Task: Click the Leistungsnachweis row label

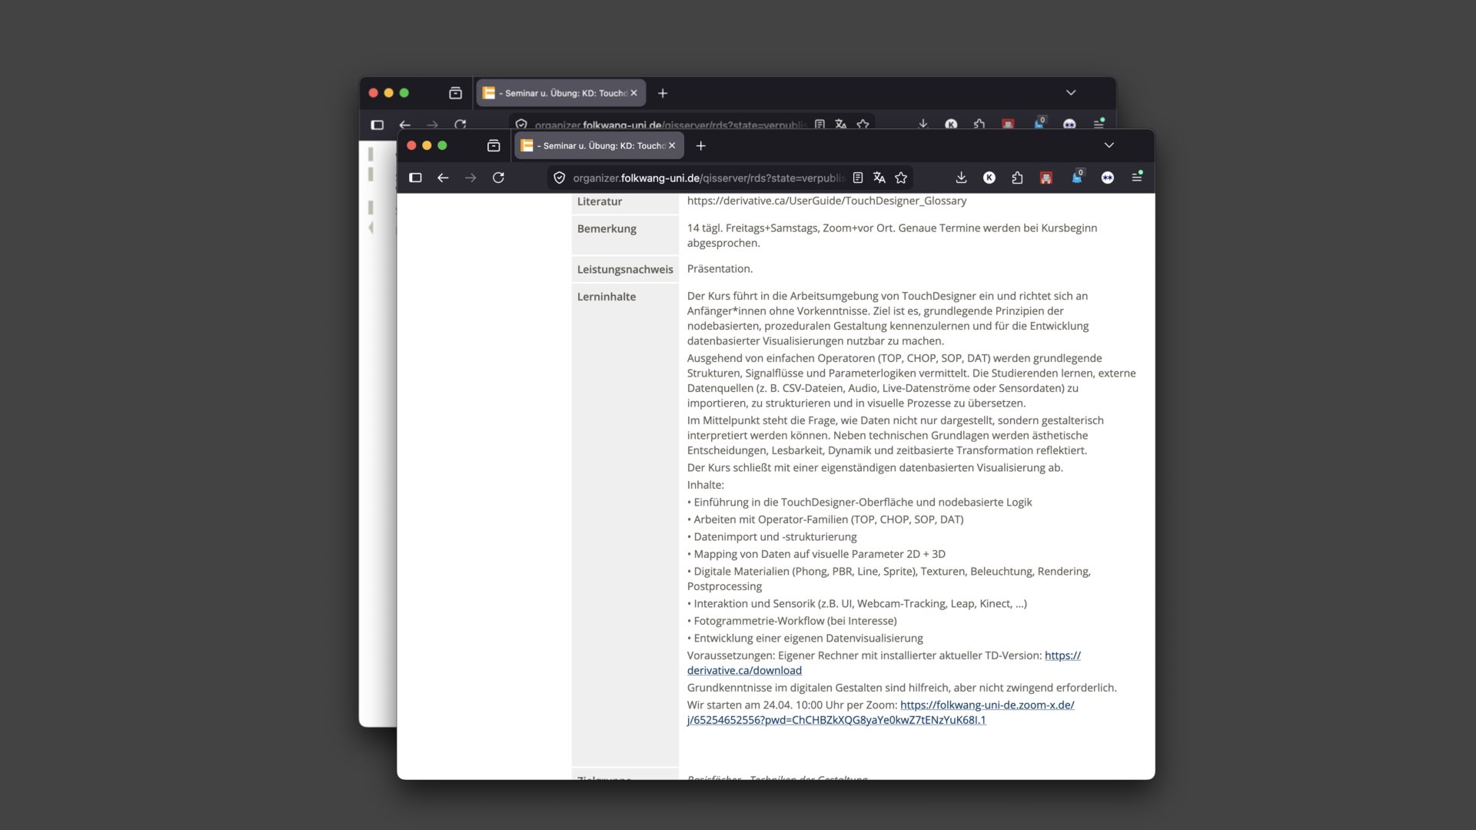Action: point(625,269)
